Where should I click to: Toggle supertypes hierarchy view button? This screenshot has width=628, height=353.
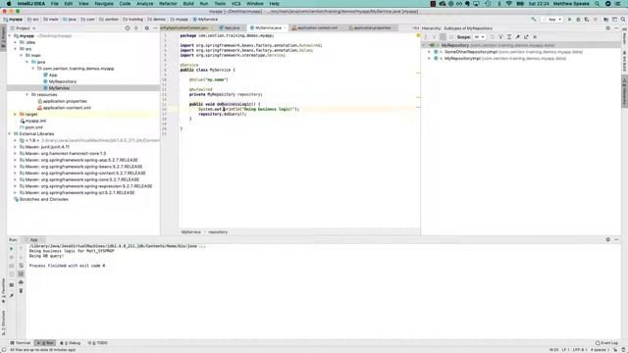(434, 37)
